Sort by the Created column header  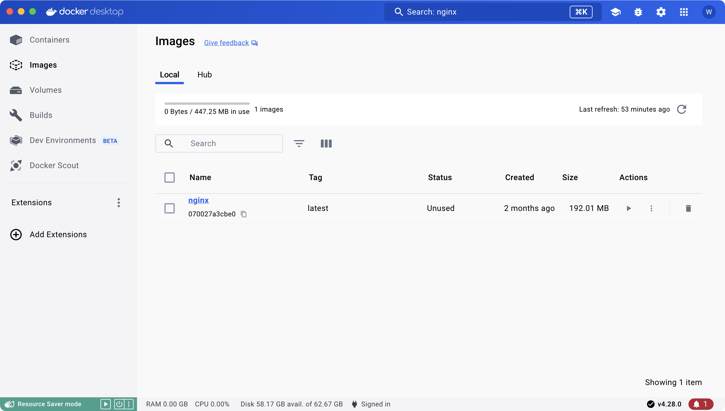(519, 178)
